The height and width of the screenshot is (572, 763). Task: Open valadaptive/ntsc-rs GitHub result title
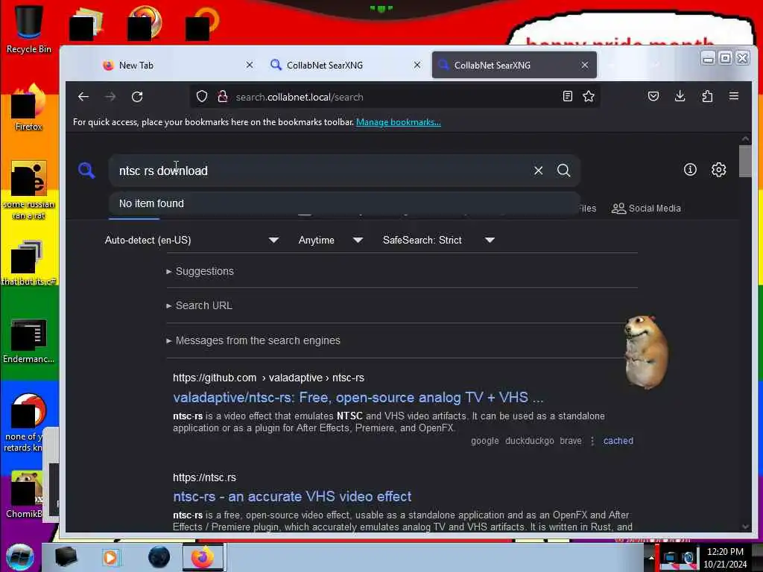coord(358,398)
